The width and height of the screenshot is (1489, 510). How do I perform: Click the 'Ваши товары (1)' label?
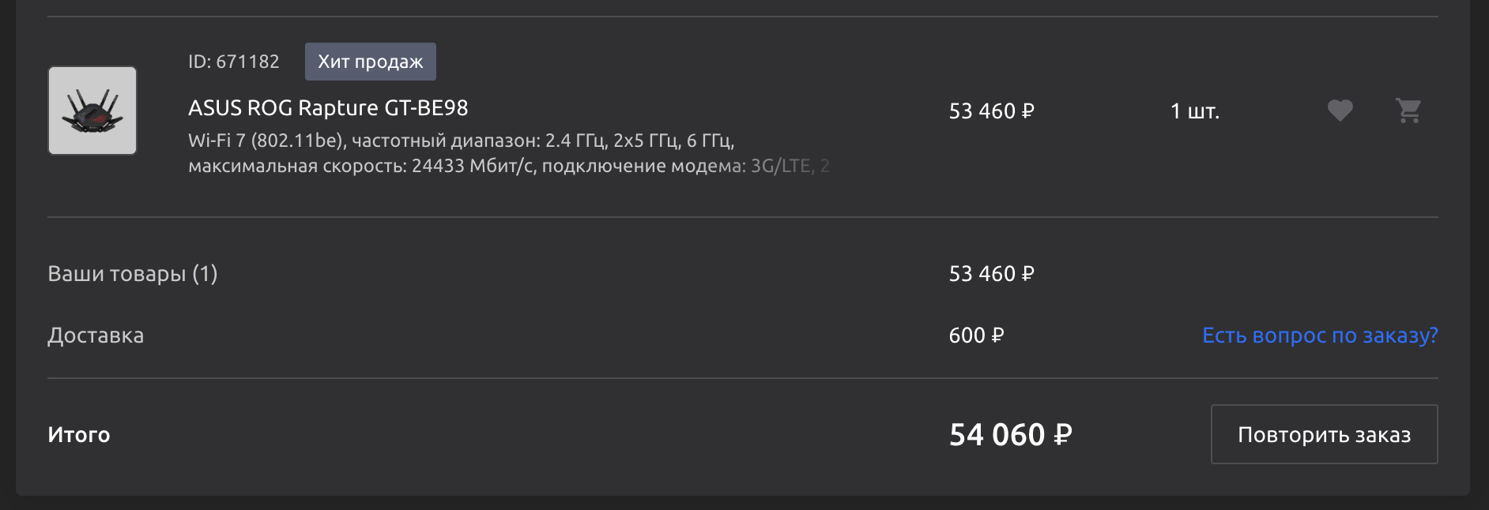(133, 274)
